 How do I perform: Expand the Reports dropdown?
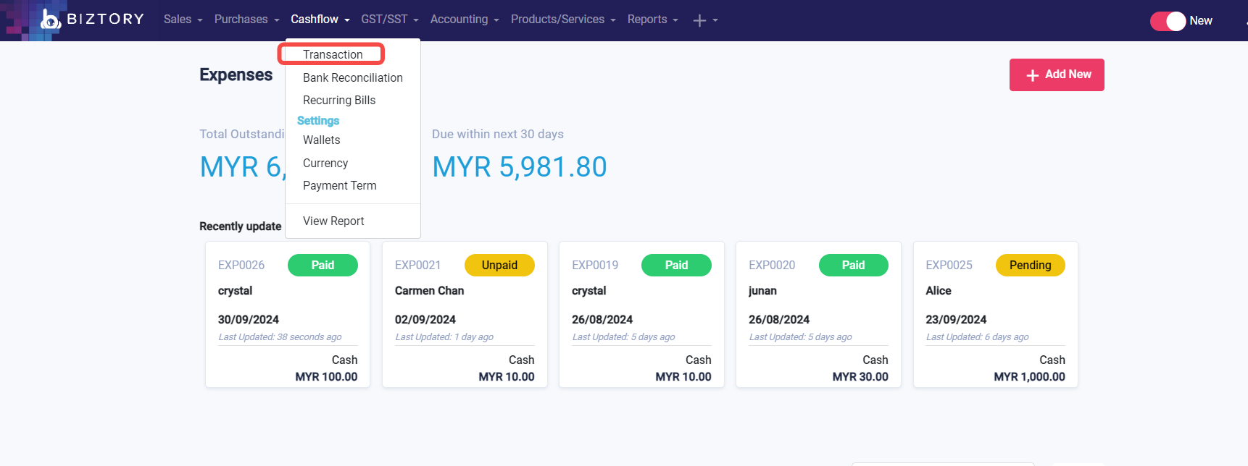[x=652, y=20]
